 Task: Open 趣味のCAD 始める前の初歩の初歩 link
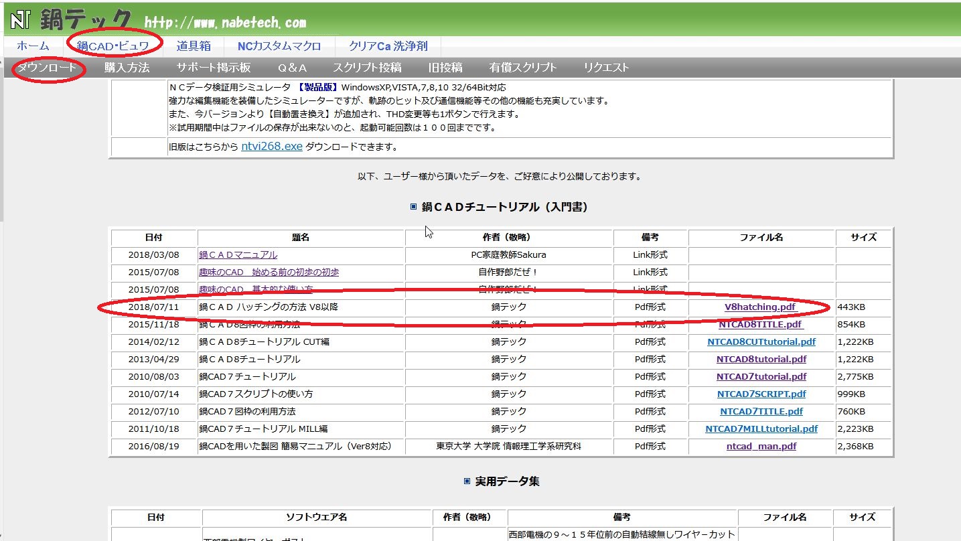click(x=269, y=273)
